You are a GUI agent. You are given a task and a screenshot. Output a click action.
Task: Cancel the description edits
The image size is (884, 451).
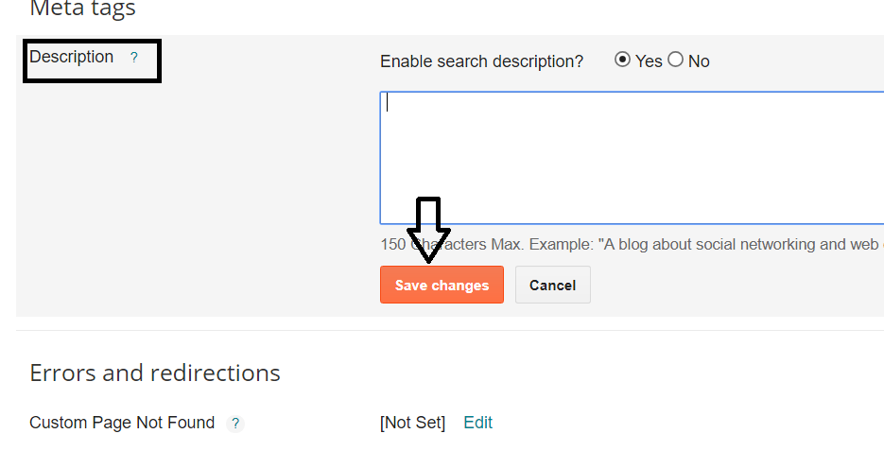coord(552,285)
